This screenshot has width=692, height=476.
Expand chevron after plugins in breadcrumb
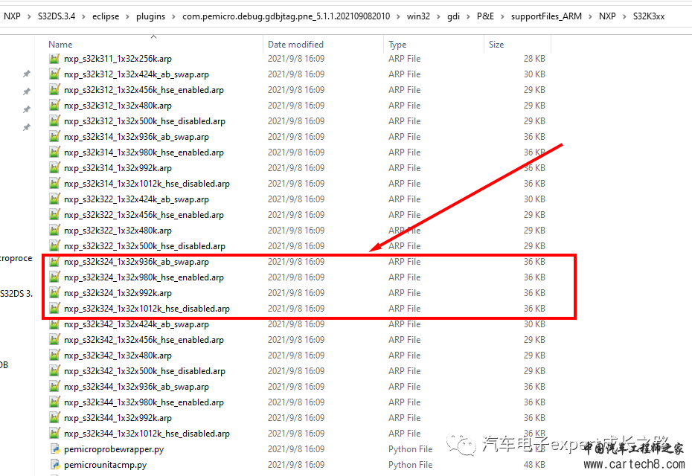174,17
